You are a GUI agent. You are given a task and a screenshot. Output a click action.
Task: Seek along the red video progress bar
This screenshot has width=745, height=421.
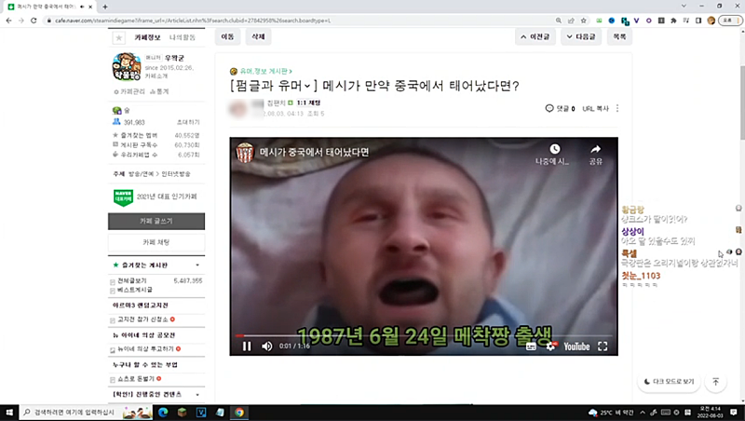[424, 335]
